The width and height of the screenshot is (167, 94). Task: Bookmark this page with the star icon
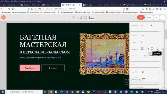pyautogui.click(x=127, y=9)
